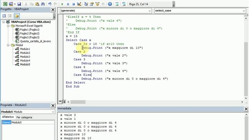Click the horizontal scrollbar thumb in code window
This screenshot has height=140, width=249.
78,102
